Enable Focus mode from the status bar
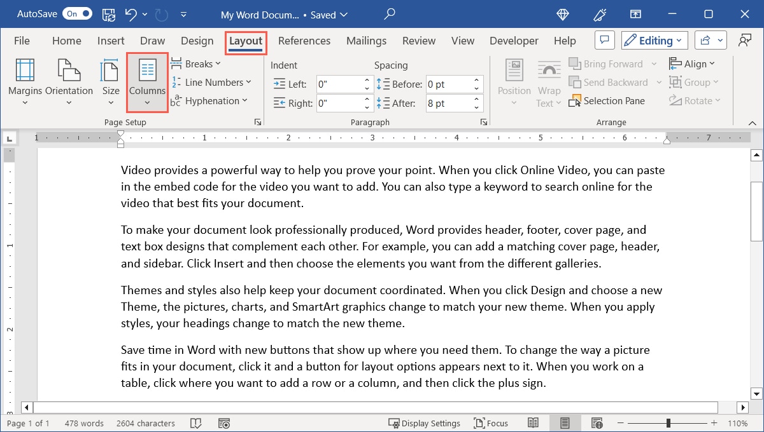This screenshot has width=764, height=432. point(491,422)
